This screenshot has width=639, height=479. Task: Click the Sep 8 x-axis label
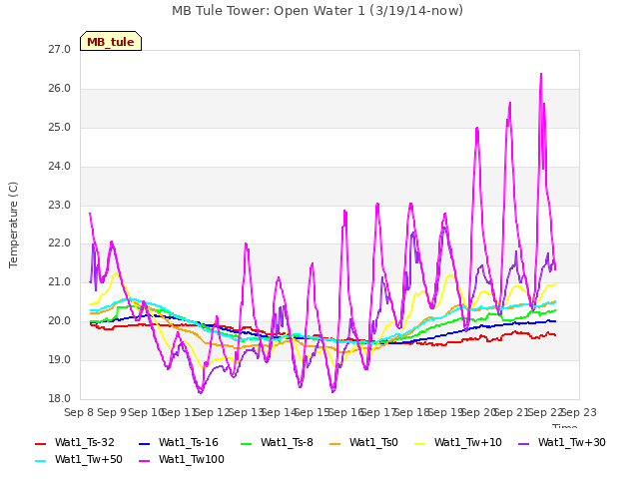click(x=79, y=412)
